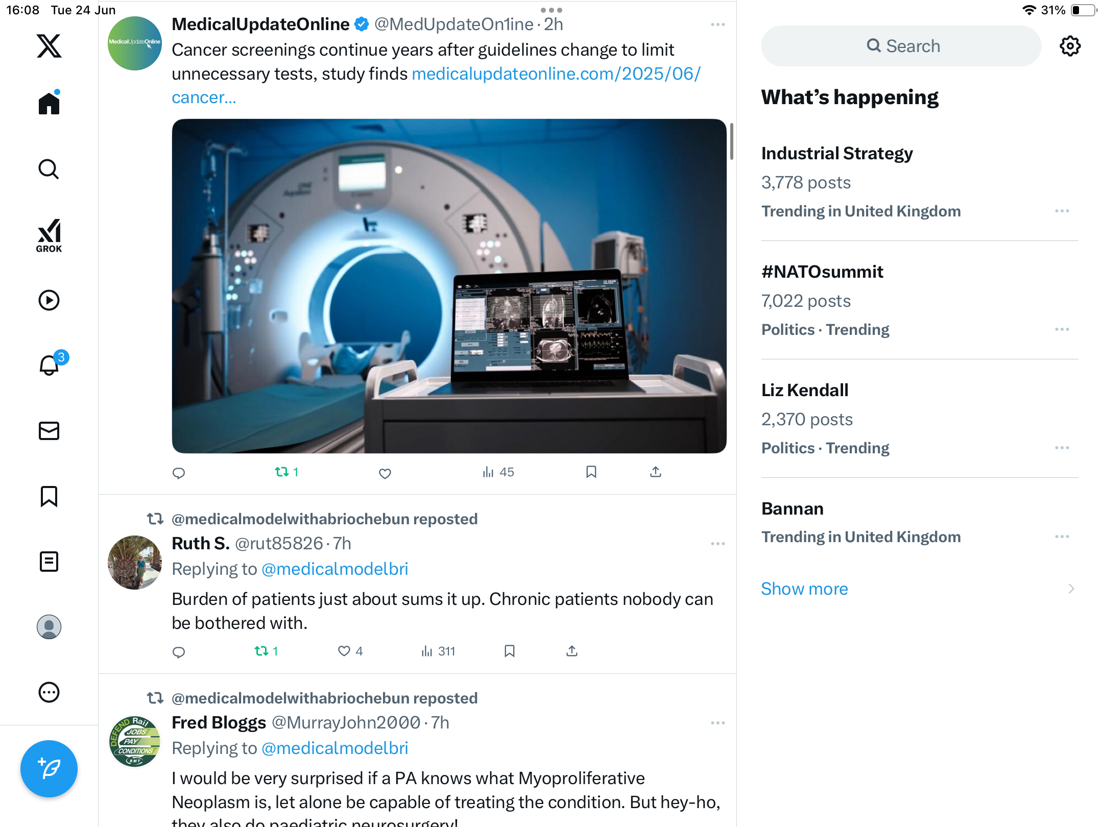The width and height of the screenshot is (1103, 827).
Task: Open Bookmarks icon in sidebar
Action: pos(49,496)
